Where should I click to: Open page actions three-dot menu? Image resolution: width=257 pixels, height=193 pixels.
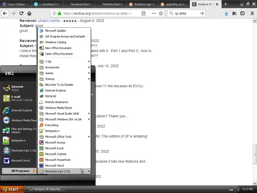click(x=154, y=14)
